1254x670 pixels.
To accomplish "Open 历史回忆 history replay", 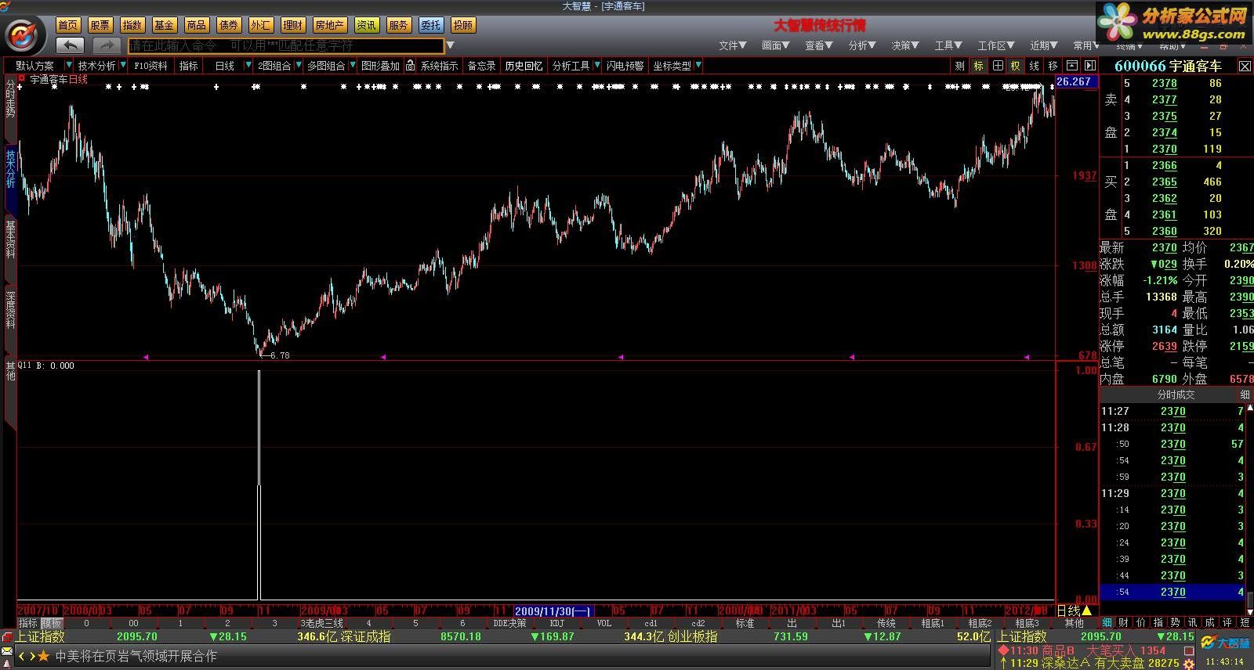I will tap(524, 66).
